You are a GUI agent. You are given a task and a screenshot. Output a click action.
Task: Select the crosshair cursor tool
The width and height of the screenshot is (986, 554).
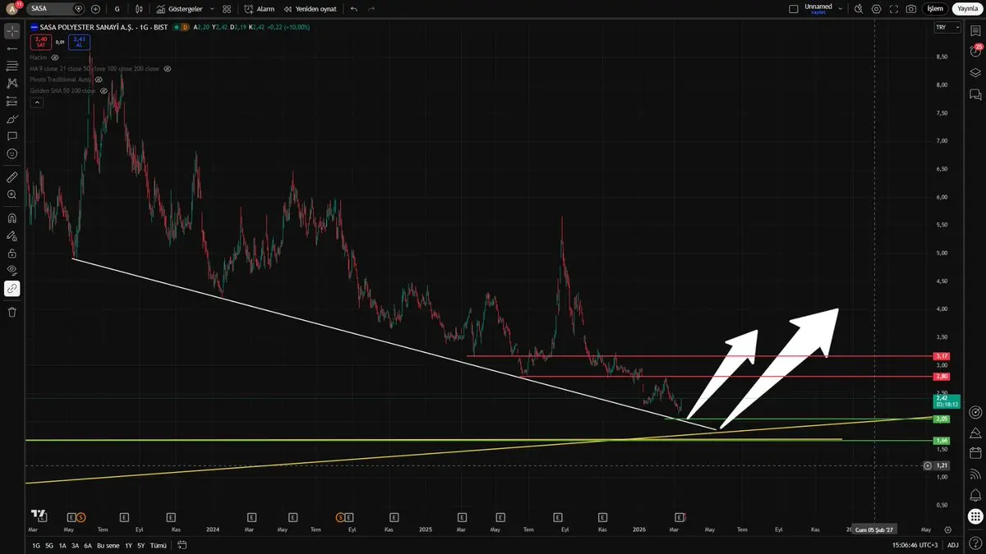pos(12,31)
